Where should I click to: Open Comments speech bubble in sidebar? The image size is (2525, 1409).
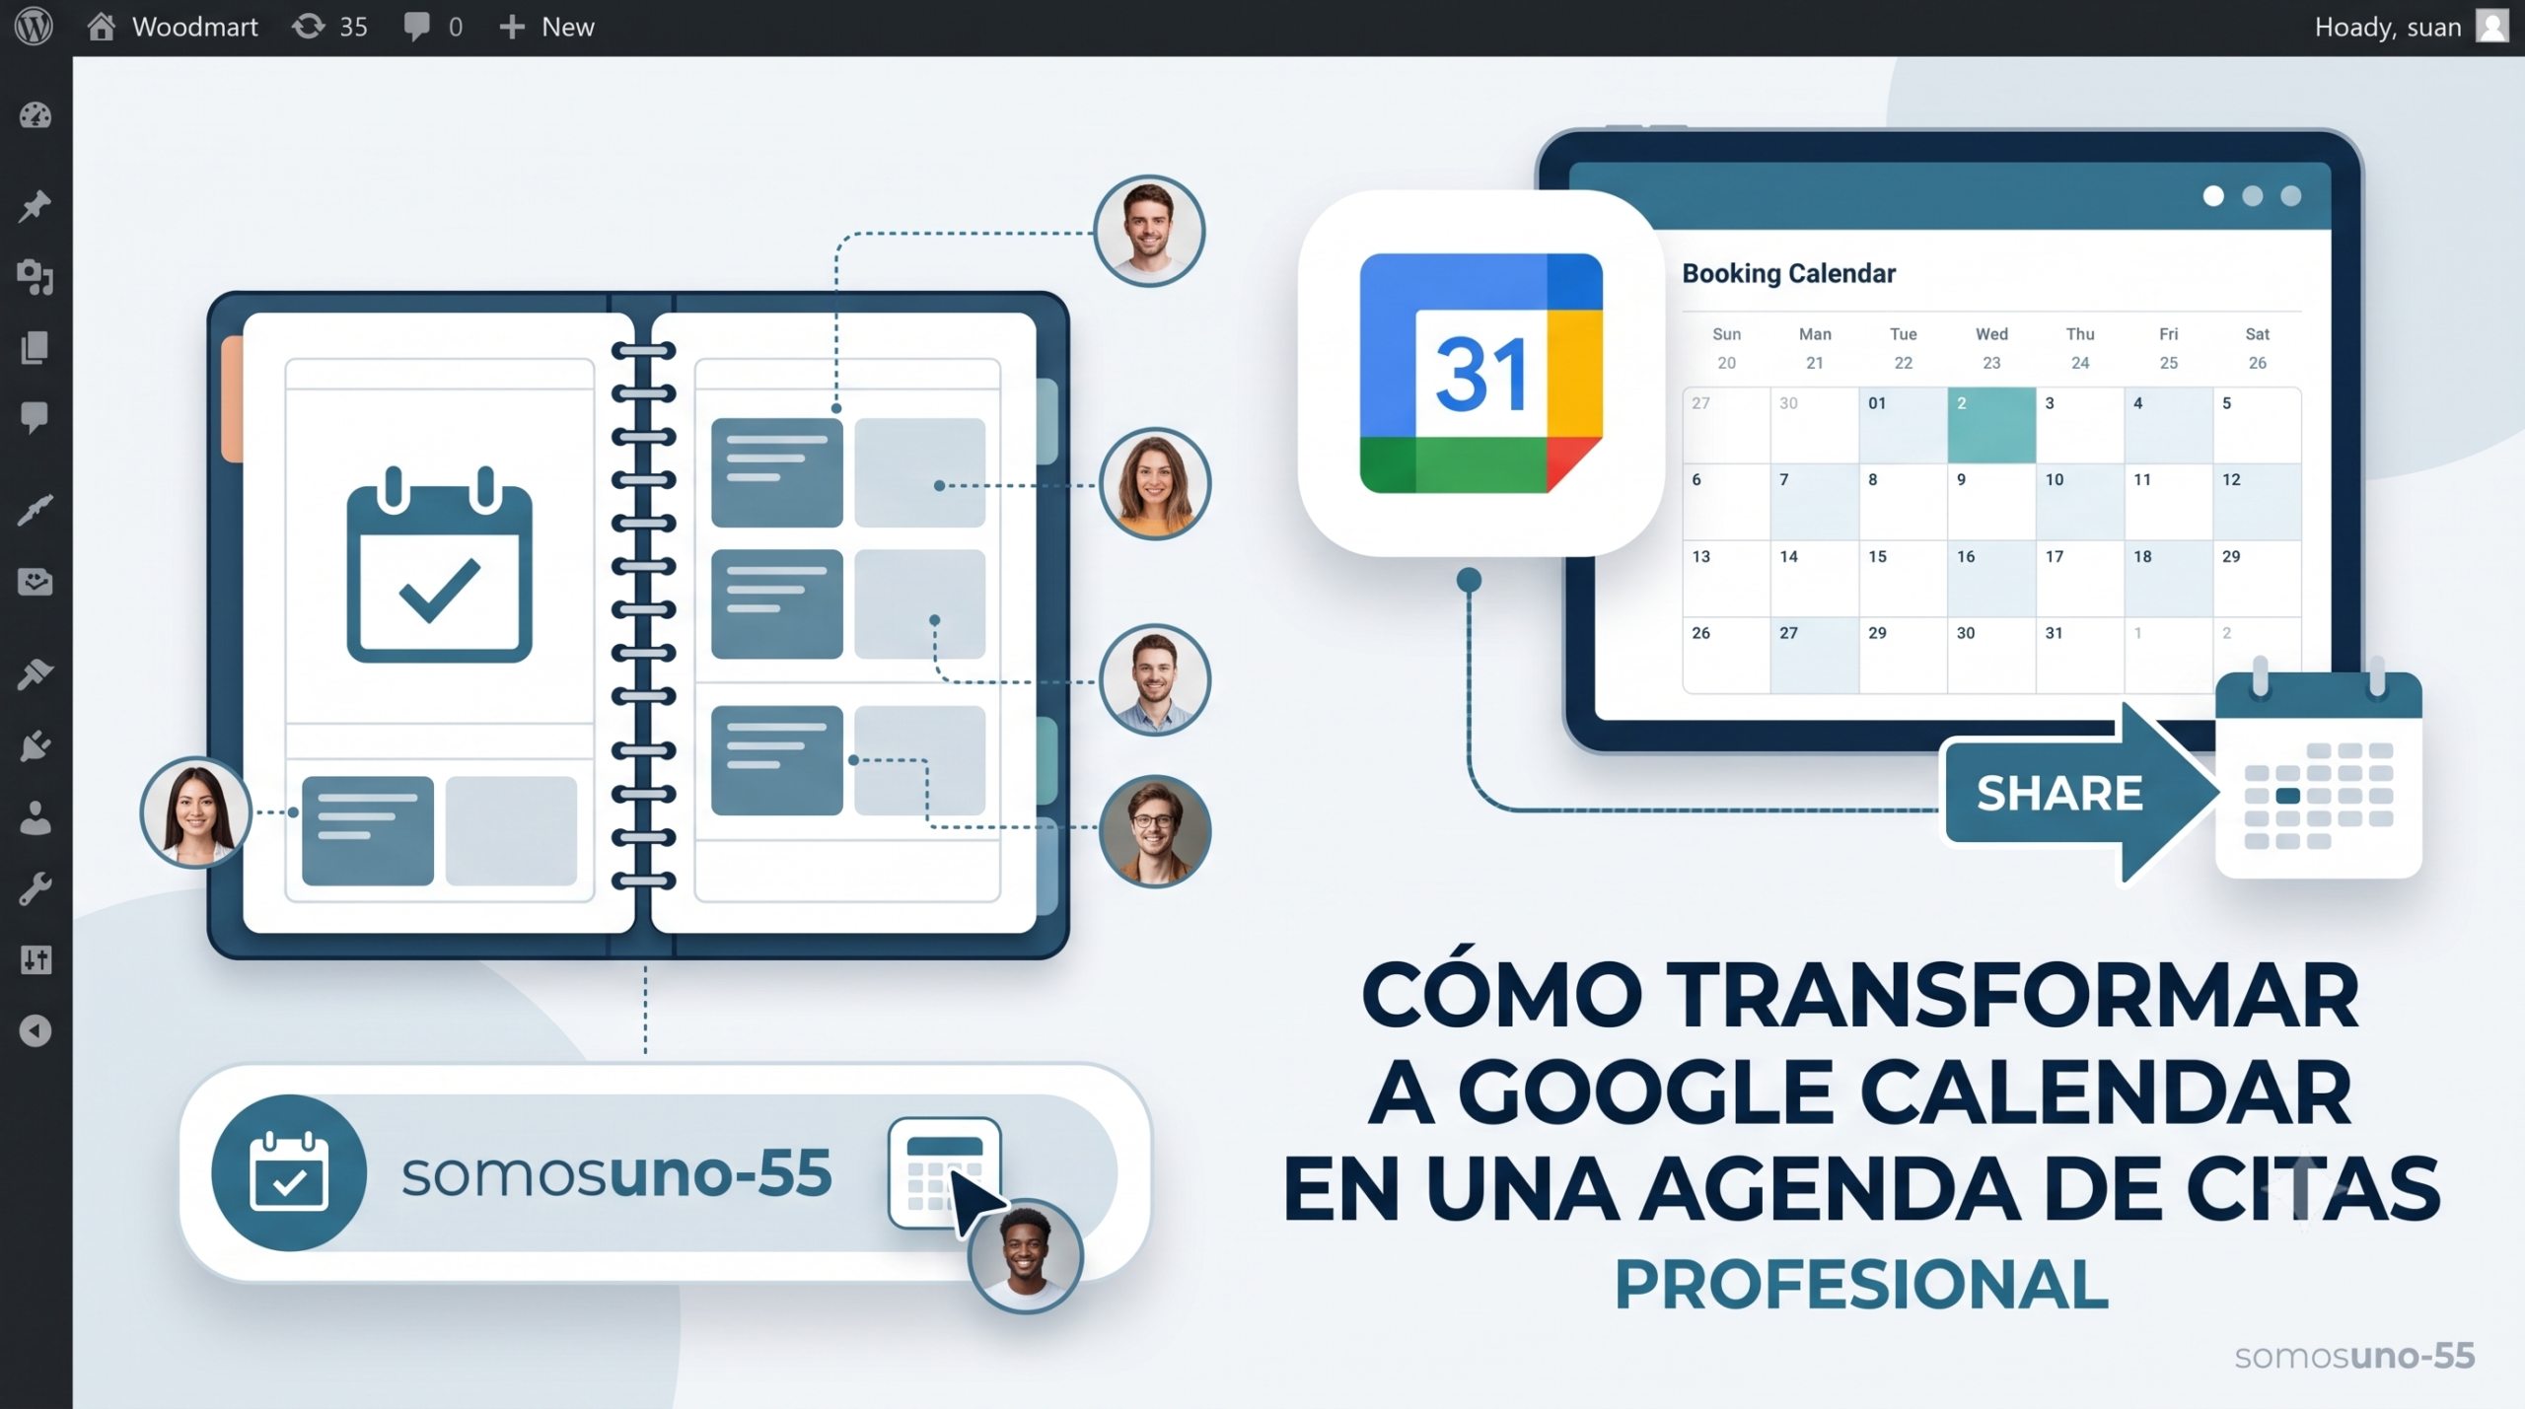point(36,418)
